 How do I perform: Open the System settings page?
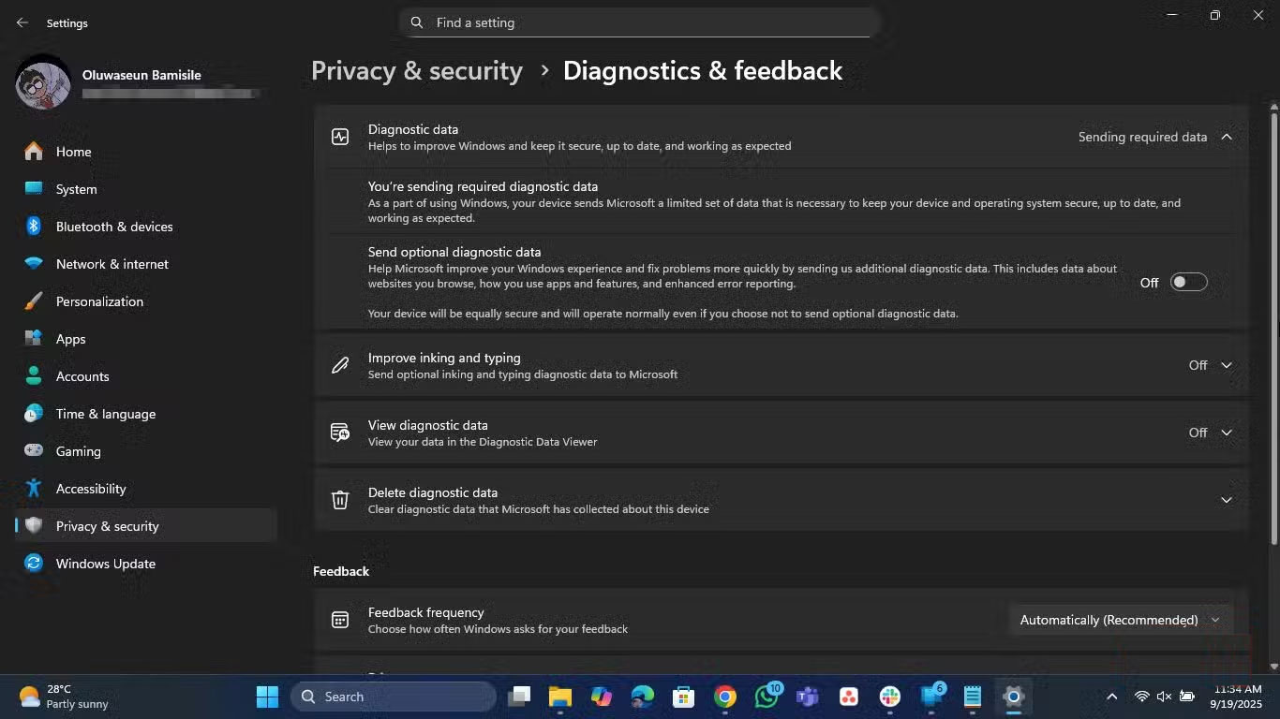[76, 189]
